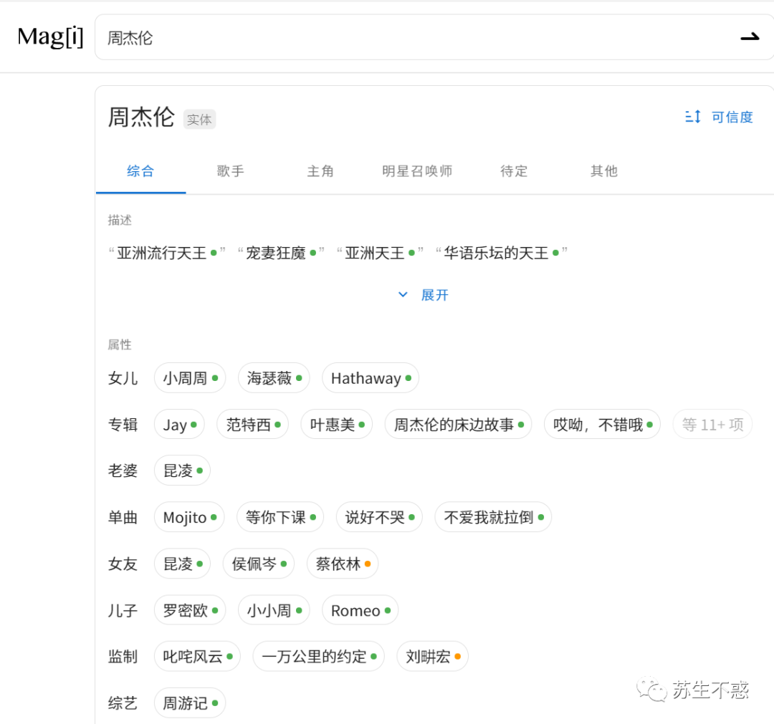Click the 单曲 attribute label

click(x=123, y=517)
